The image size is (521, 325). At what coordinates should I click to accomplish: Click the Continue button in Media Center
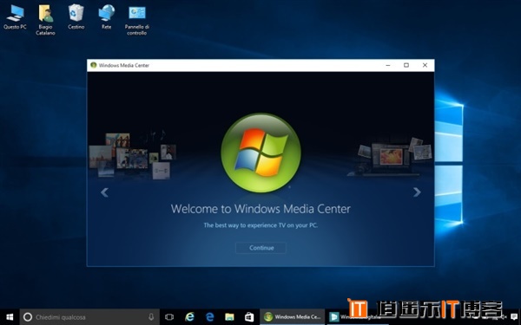[x=261, y=248]
